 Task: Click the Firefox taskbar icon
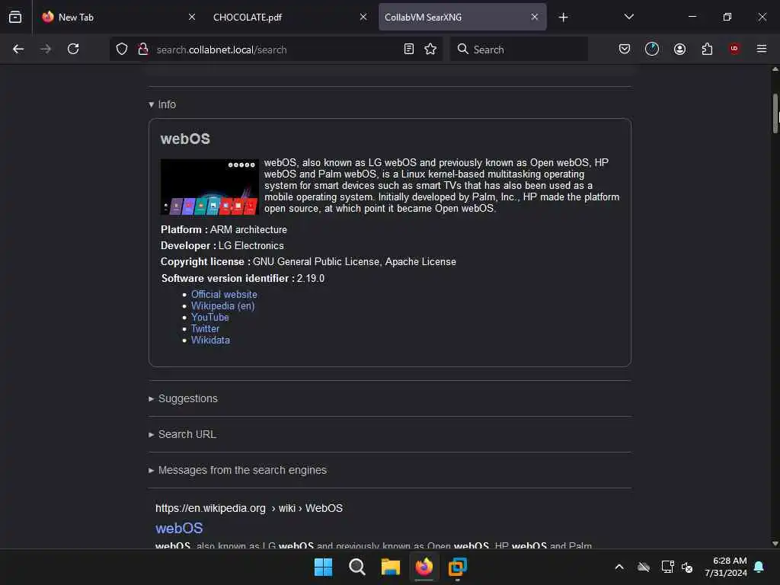(x=424, y=567)
